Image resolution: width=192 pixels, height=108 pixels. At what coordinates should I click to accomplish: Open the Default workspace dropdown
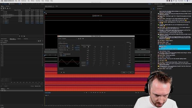pos(151,4)
